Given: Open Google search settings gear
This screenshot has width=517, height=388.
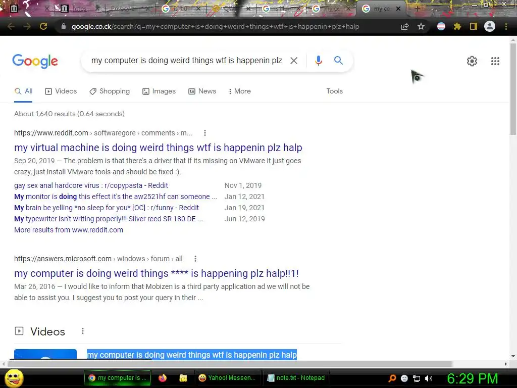Looking at the screenshot, I should [472, 61].
